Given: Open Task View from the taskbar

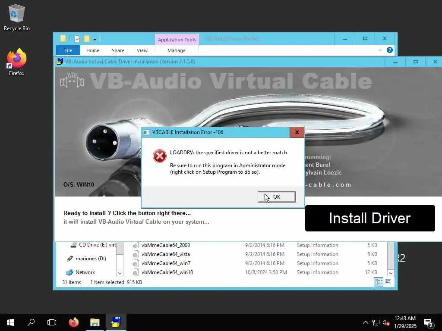Looking at the screenshot, I should tap(52, 322).
